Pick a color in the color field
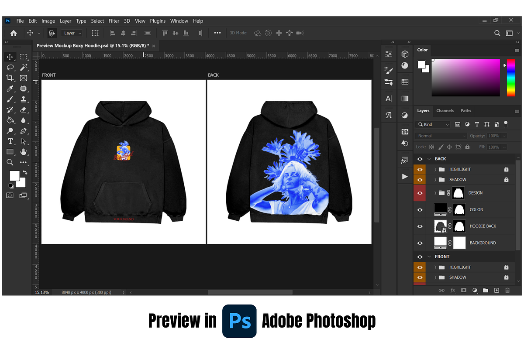The width and height of the screenshot is (524, 349). 465,78
